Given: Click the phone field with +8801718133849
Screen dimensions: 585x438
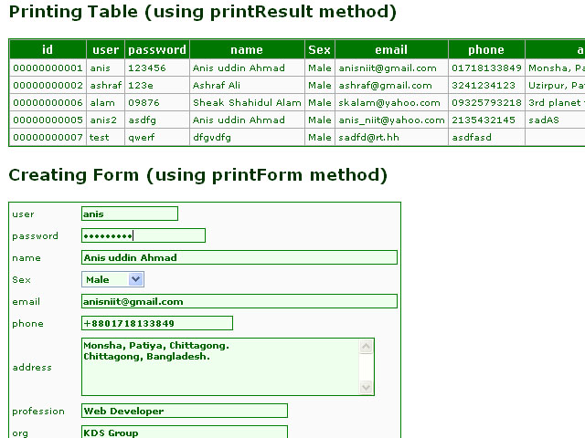Looking at the screenshot, I should 156,324.
